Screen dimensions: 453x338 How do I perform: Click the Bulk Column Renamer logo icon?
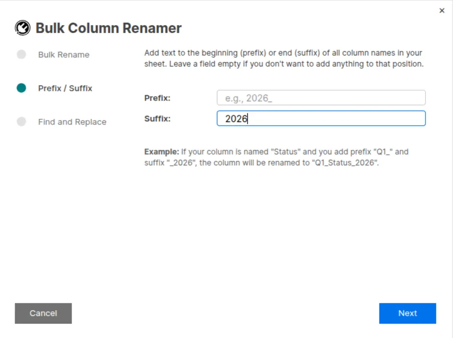click(x=23, y=28)
